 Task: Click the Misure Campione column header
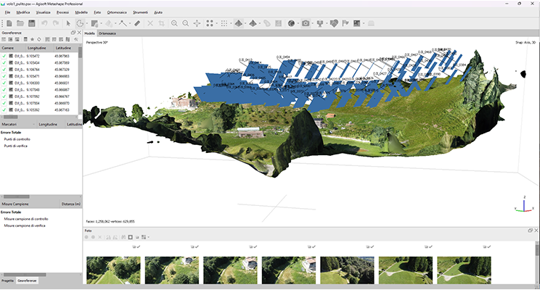[x=30, y=204]
